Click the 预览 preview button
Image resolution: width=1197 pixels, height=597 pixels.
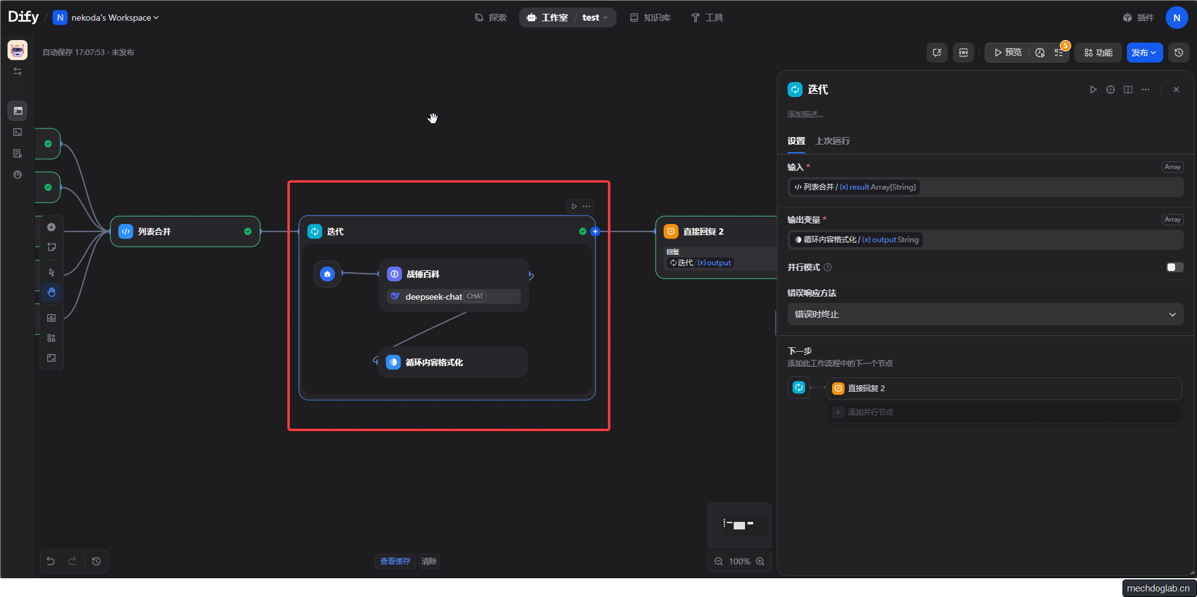1007,53
